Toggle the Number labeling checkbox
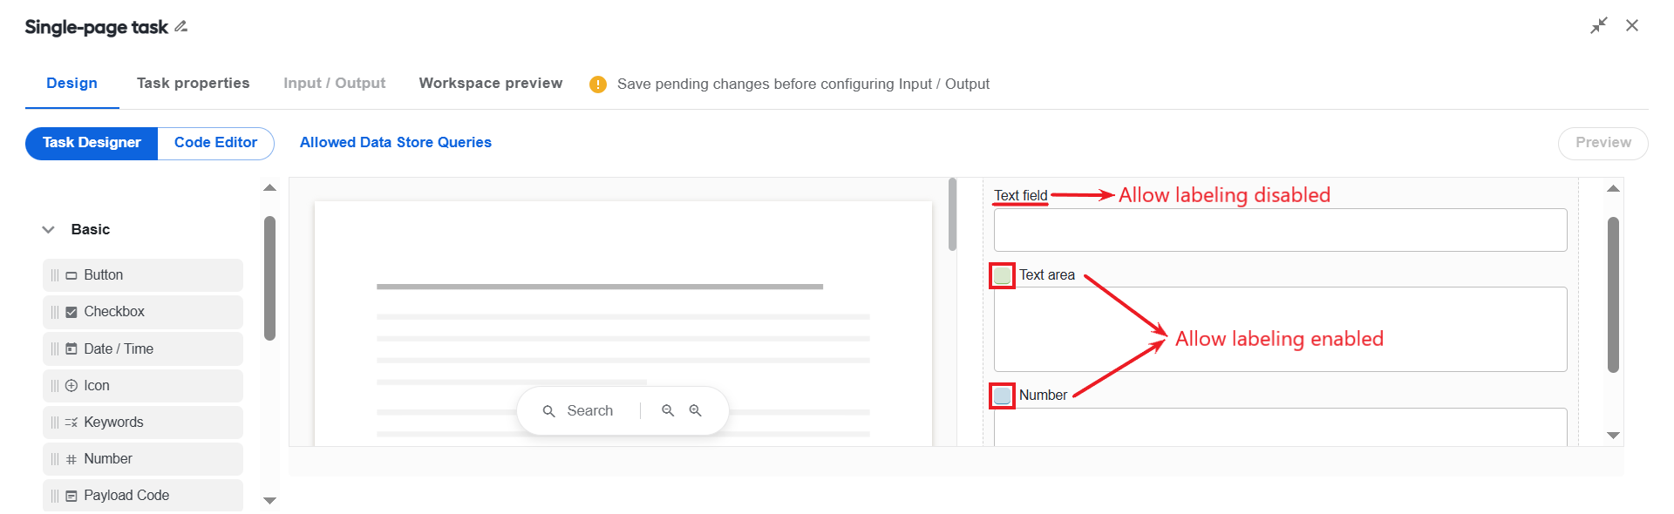1674x514 pixels. tap(1003, 396)
